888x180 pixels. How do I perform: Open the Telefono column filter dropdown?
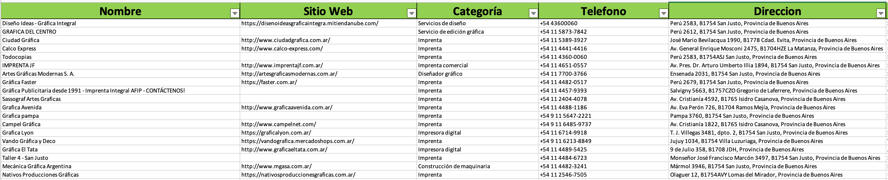[663, 13]
